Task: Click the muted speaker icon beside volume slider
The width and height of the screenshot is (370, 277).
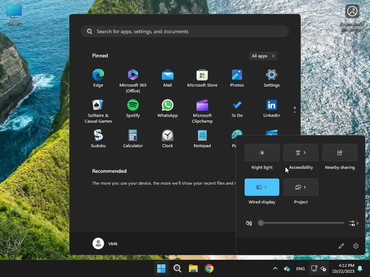Action: [x=249, y=223]
